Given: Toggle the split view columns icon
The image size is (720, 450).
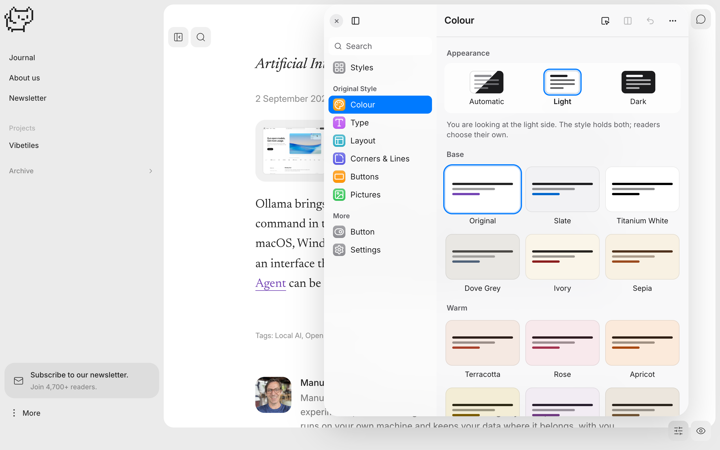Looking at the screenshot, I should [628, 21].
